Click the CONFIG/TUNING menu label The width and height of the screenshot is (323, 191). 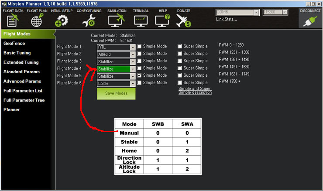point(89,11)
